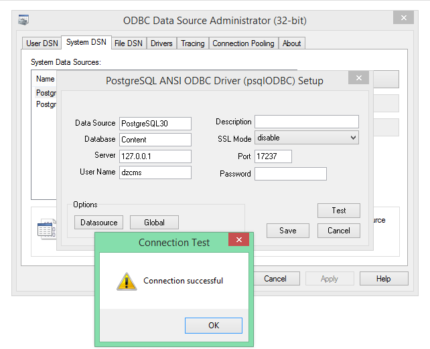The width and height of the screenshot is (430, 349).
Task: Click the Description input field
Action: click(x=307, y=122)
